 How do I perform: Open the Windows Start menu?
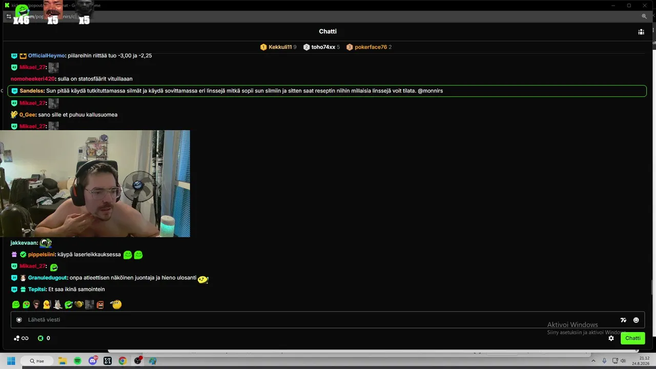[11, 361]
